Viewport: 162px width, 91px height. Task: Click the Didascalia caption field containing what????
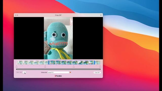click(x=58, y=73)
